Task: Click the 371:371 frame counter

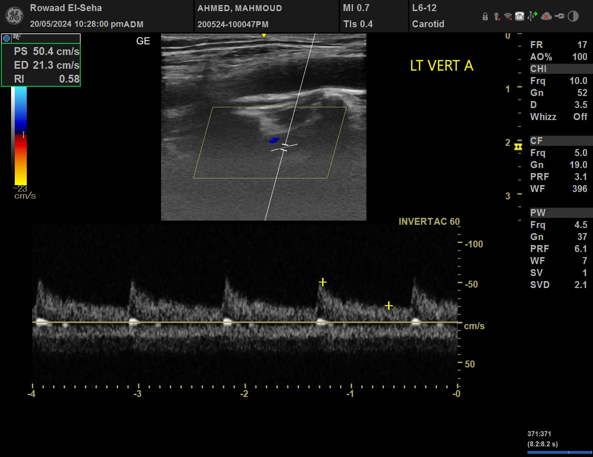Action: tap(539, 434)
